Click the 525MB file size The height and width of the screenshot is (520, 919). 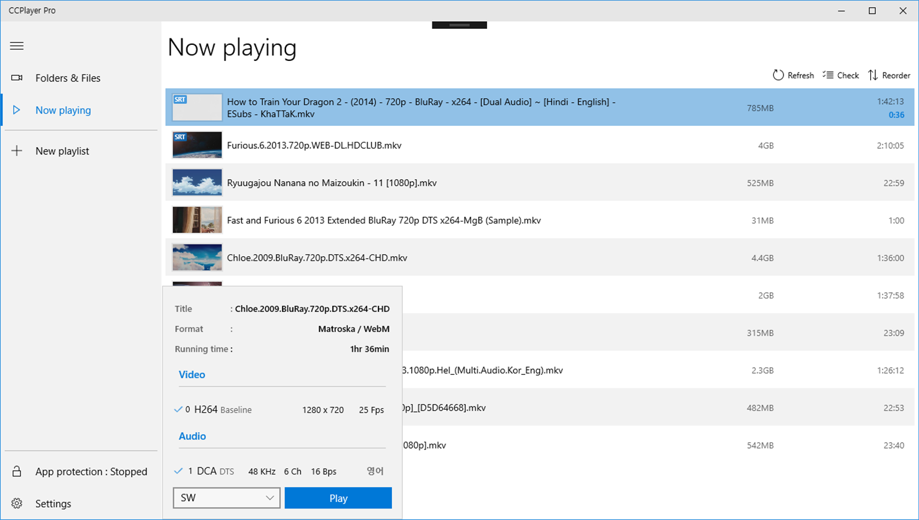(760, 183)
